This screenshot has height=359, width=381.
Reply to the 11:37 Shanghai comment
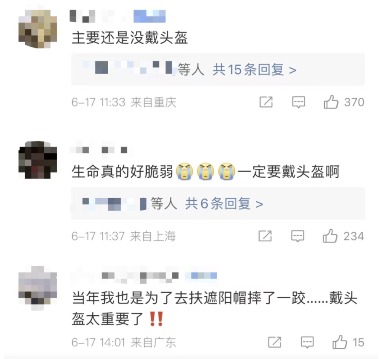298,236
